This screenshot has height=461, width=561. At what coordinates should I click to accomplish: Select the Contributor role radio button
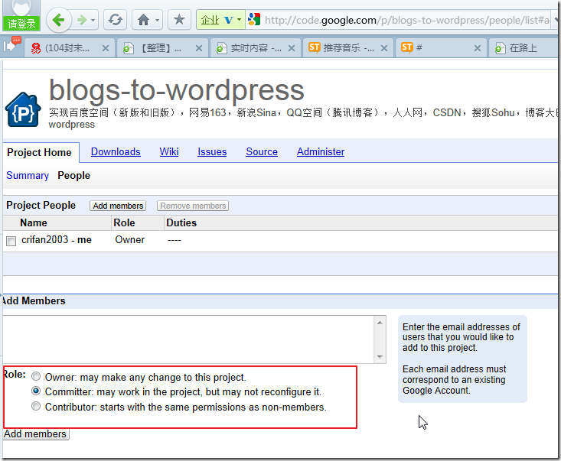[x=36, y=406]
